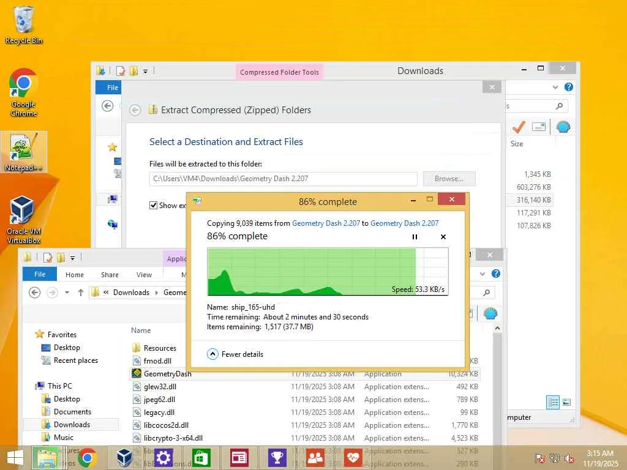Select Downloads under This PC

coord(72,425)
